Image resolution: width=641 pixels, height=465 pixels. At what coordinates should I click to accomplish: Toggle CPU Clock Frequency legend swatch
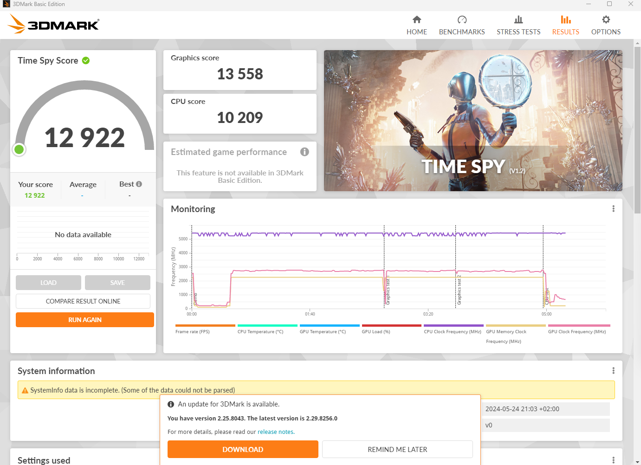point(453,326)
